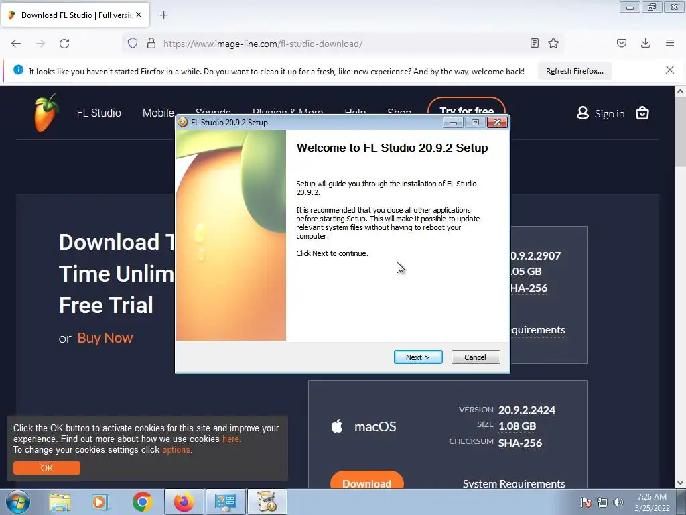Image resolution: width=686 pixels, height=515 pixels.
Task: View site security padlock info
Action: click(x=151, y=44)
